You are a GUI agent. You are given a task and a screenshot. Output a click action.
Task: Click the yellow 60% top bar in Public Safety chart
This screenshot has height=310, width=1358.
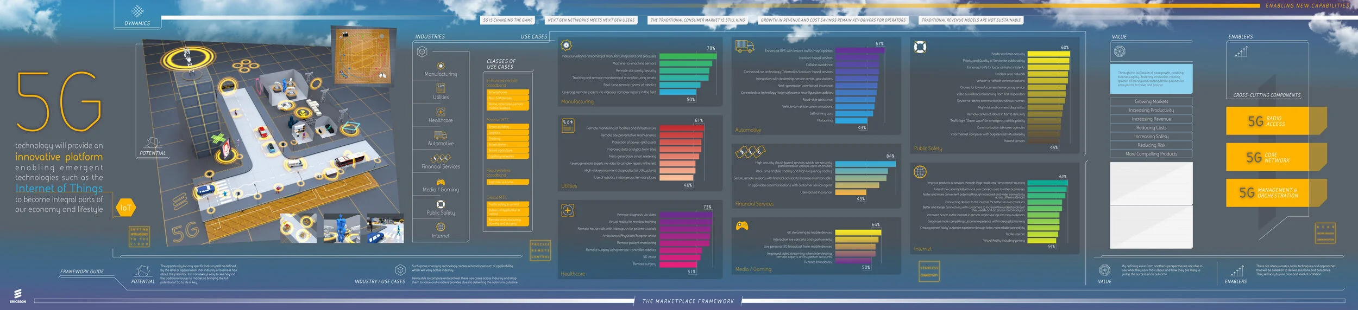tap(1049, 54)
